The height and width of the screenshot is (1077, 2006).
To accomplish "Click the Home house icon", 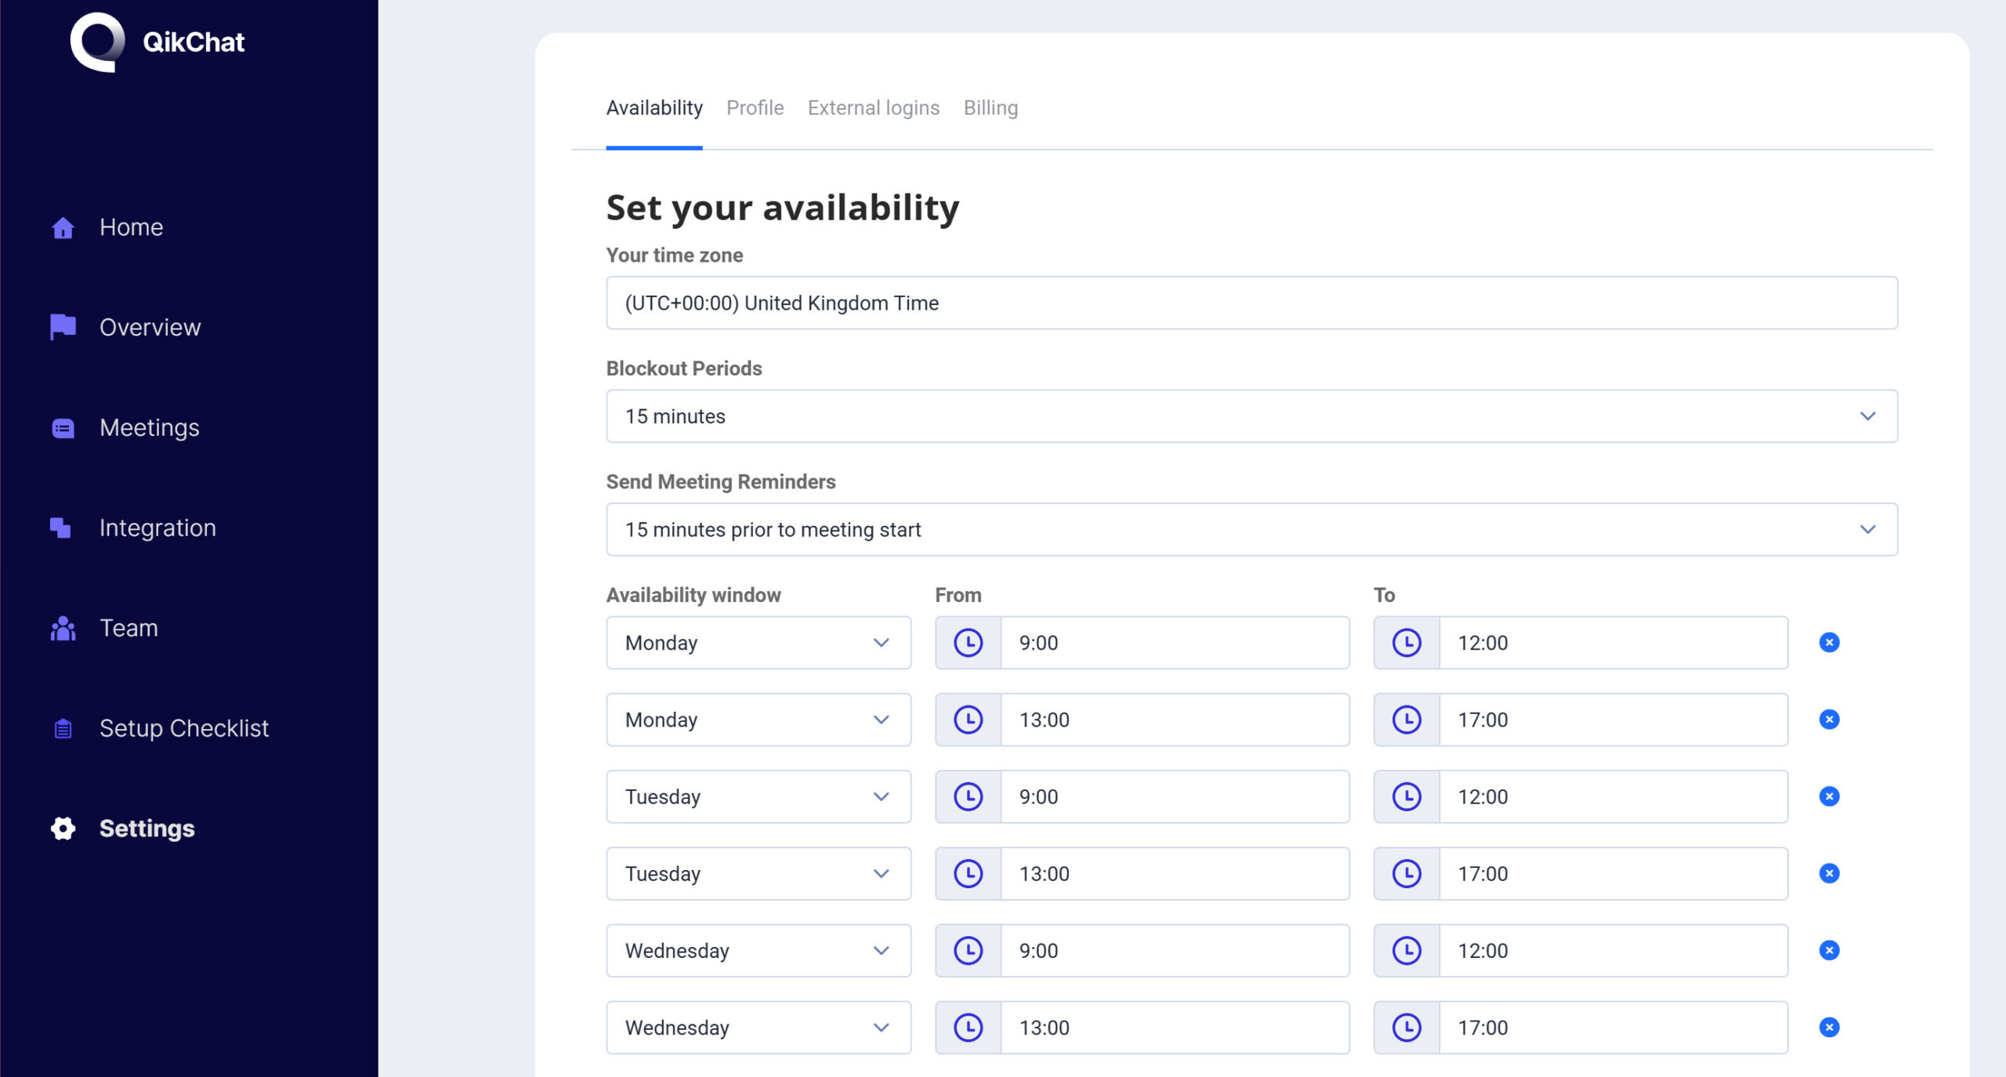I will (x=63, y=227).
